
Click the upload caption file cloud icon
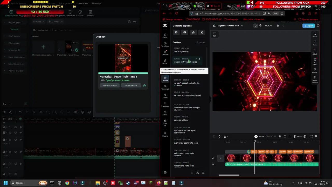click(x=193, y=32)
